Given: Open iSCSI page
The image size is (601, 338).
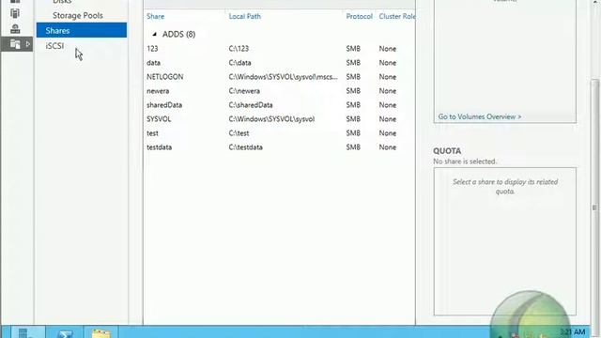Looking at the screenshot, I should click(x=54, y=46).
